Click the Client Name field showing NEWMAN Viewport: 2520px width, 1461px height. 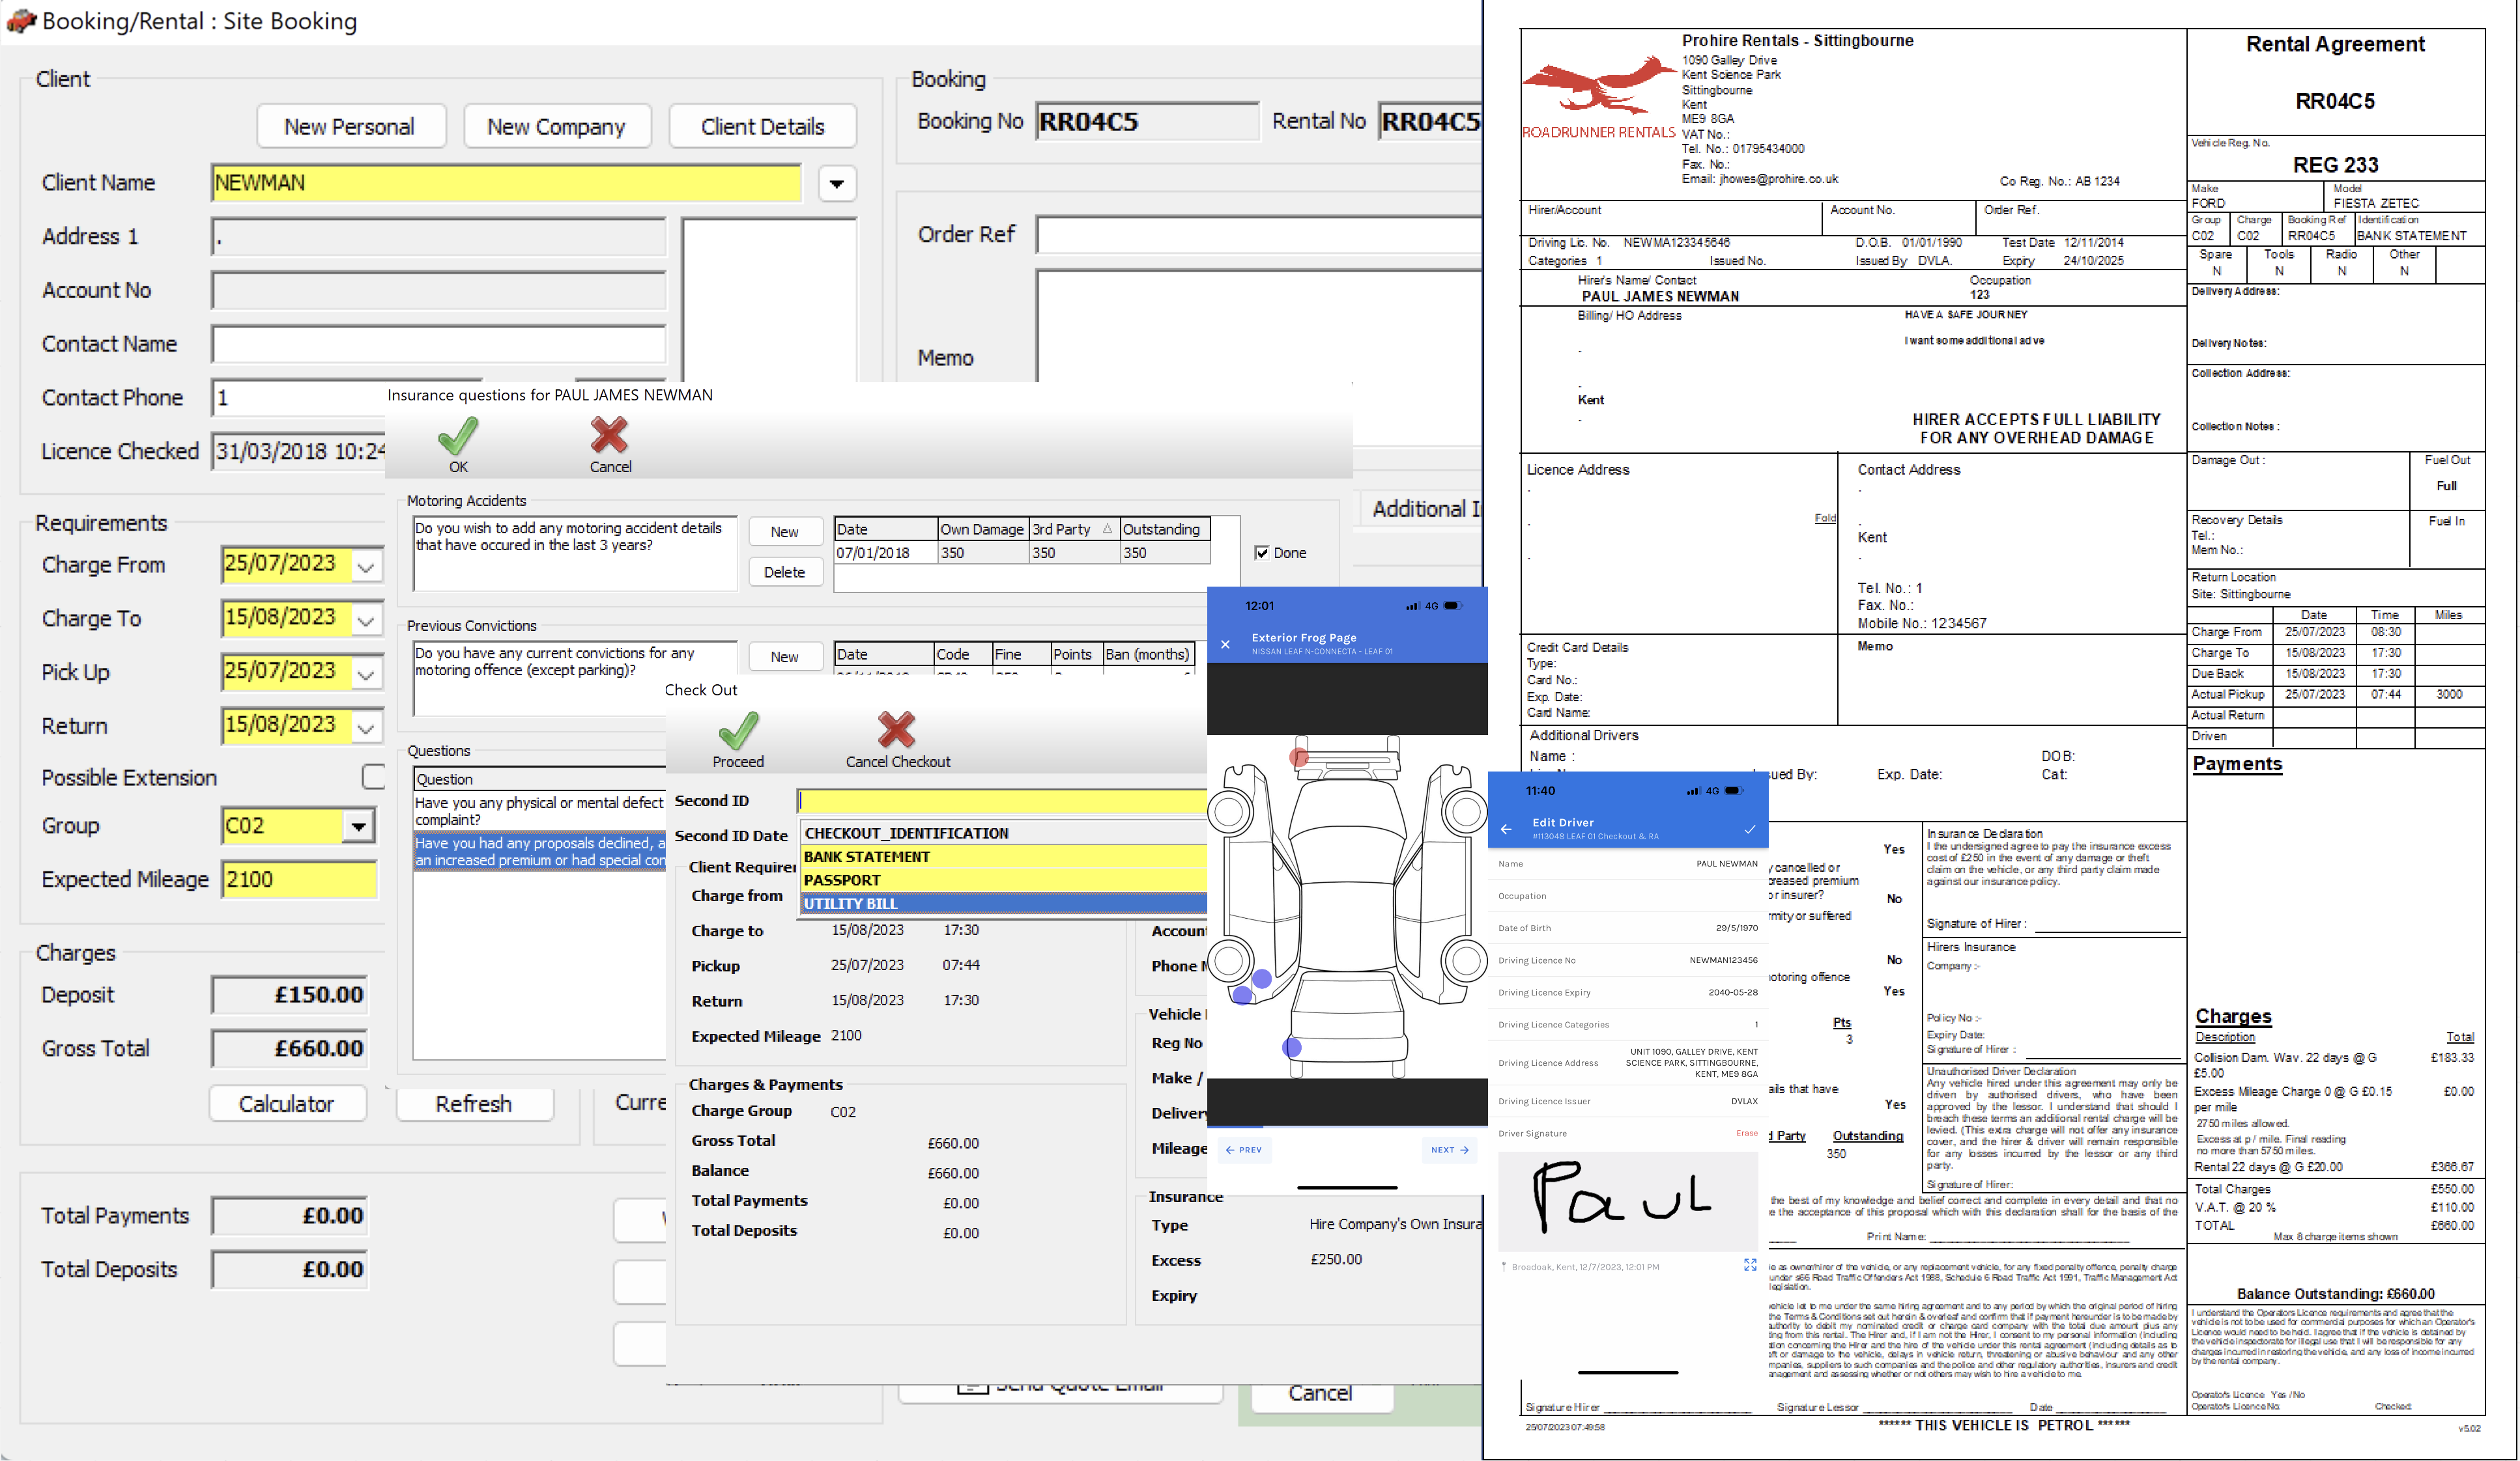(x=506, y=183)
